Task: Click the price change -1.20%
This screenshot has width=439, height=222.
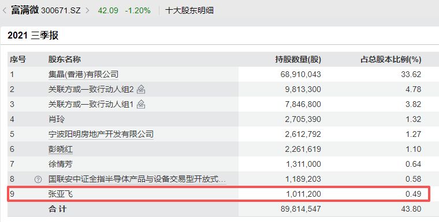Action: [x=137, y=10]
